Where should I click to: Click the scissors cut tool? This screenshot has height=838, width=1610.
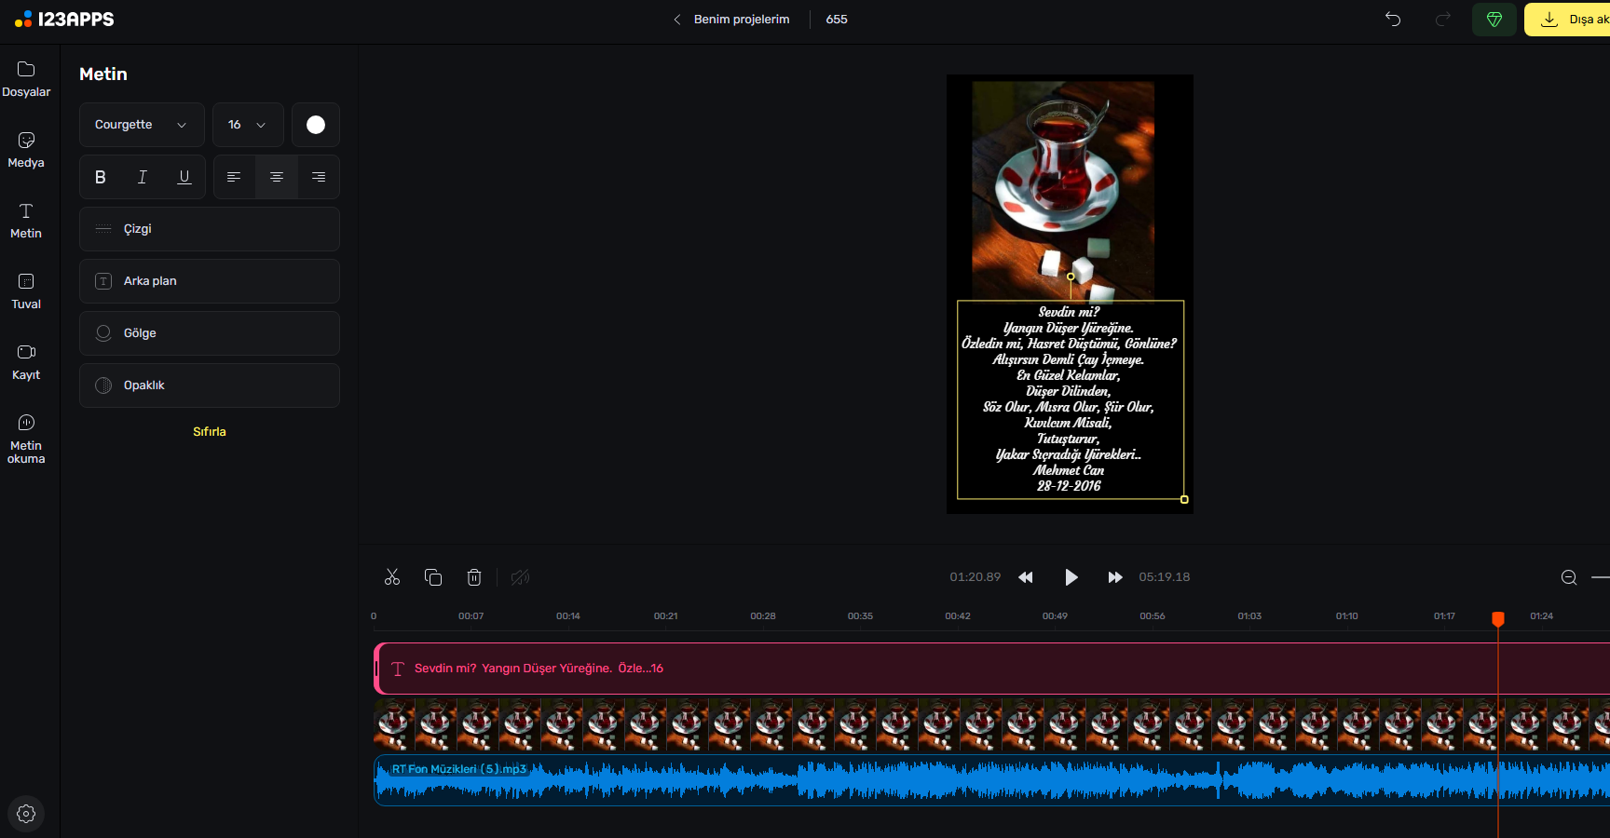tap(392, 577)
